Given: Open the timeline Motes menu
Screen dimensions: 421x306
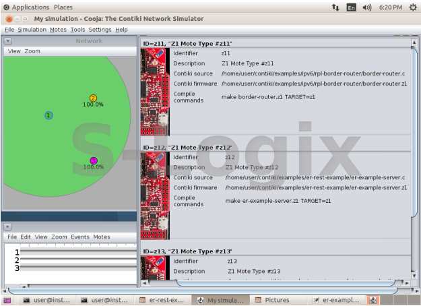Looking at the screenshot, I should (x=102, y=237).
